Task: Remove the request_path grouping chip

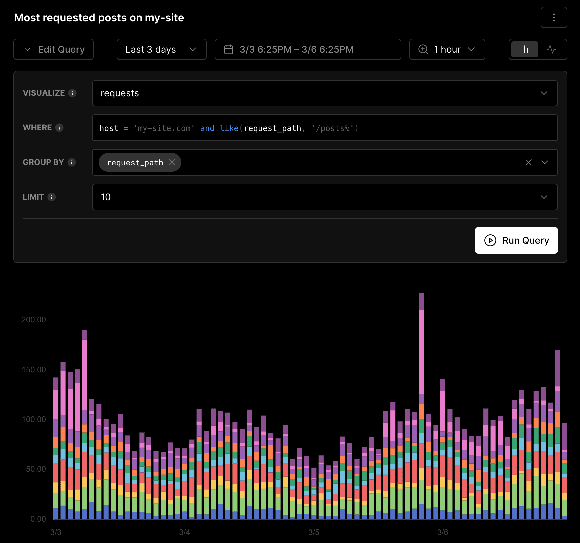Action: [172, 162]
